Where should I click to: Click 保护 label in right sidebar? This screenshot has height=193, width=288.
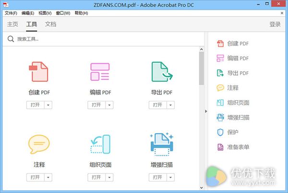pos(233,132)
